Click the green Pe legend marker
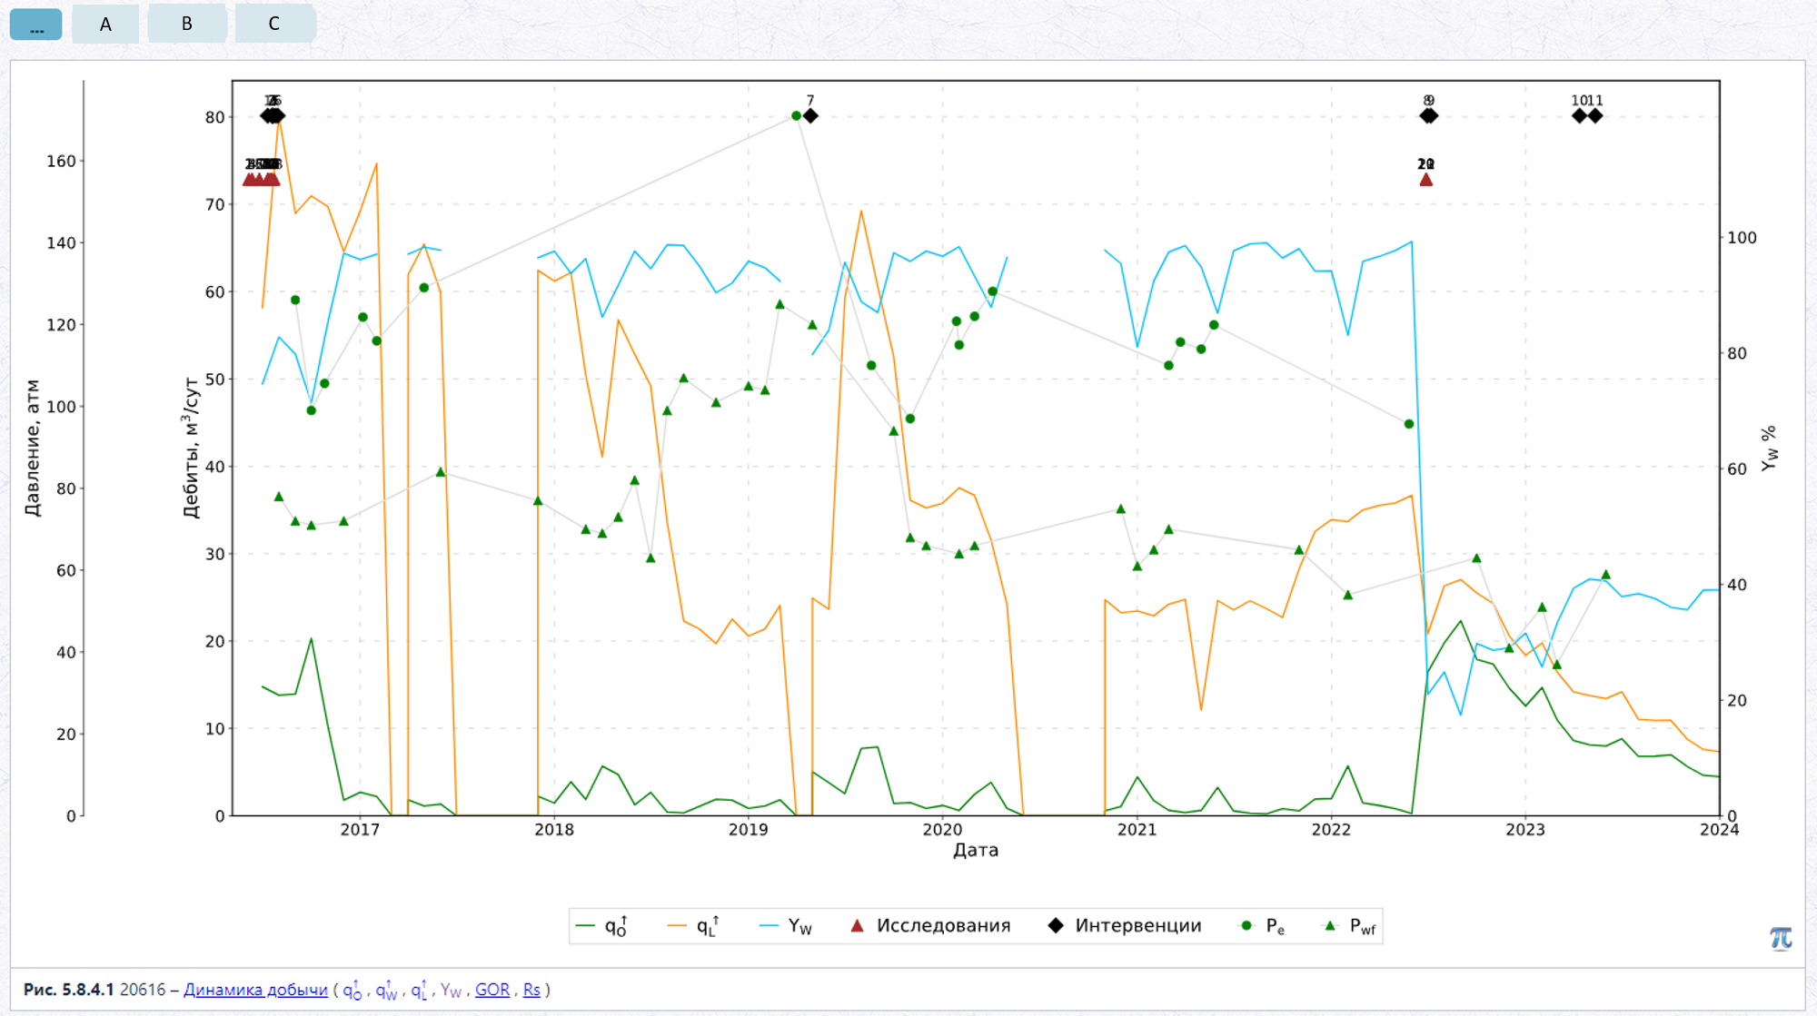1817x1016 pixels. point(1246,925)
